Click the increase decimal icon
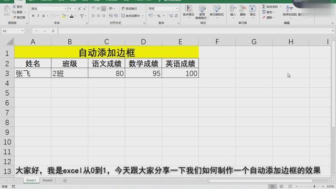Screen dimensions: 336x189 click(171, 16)
